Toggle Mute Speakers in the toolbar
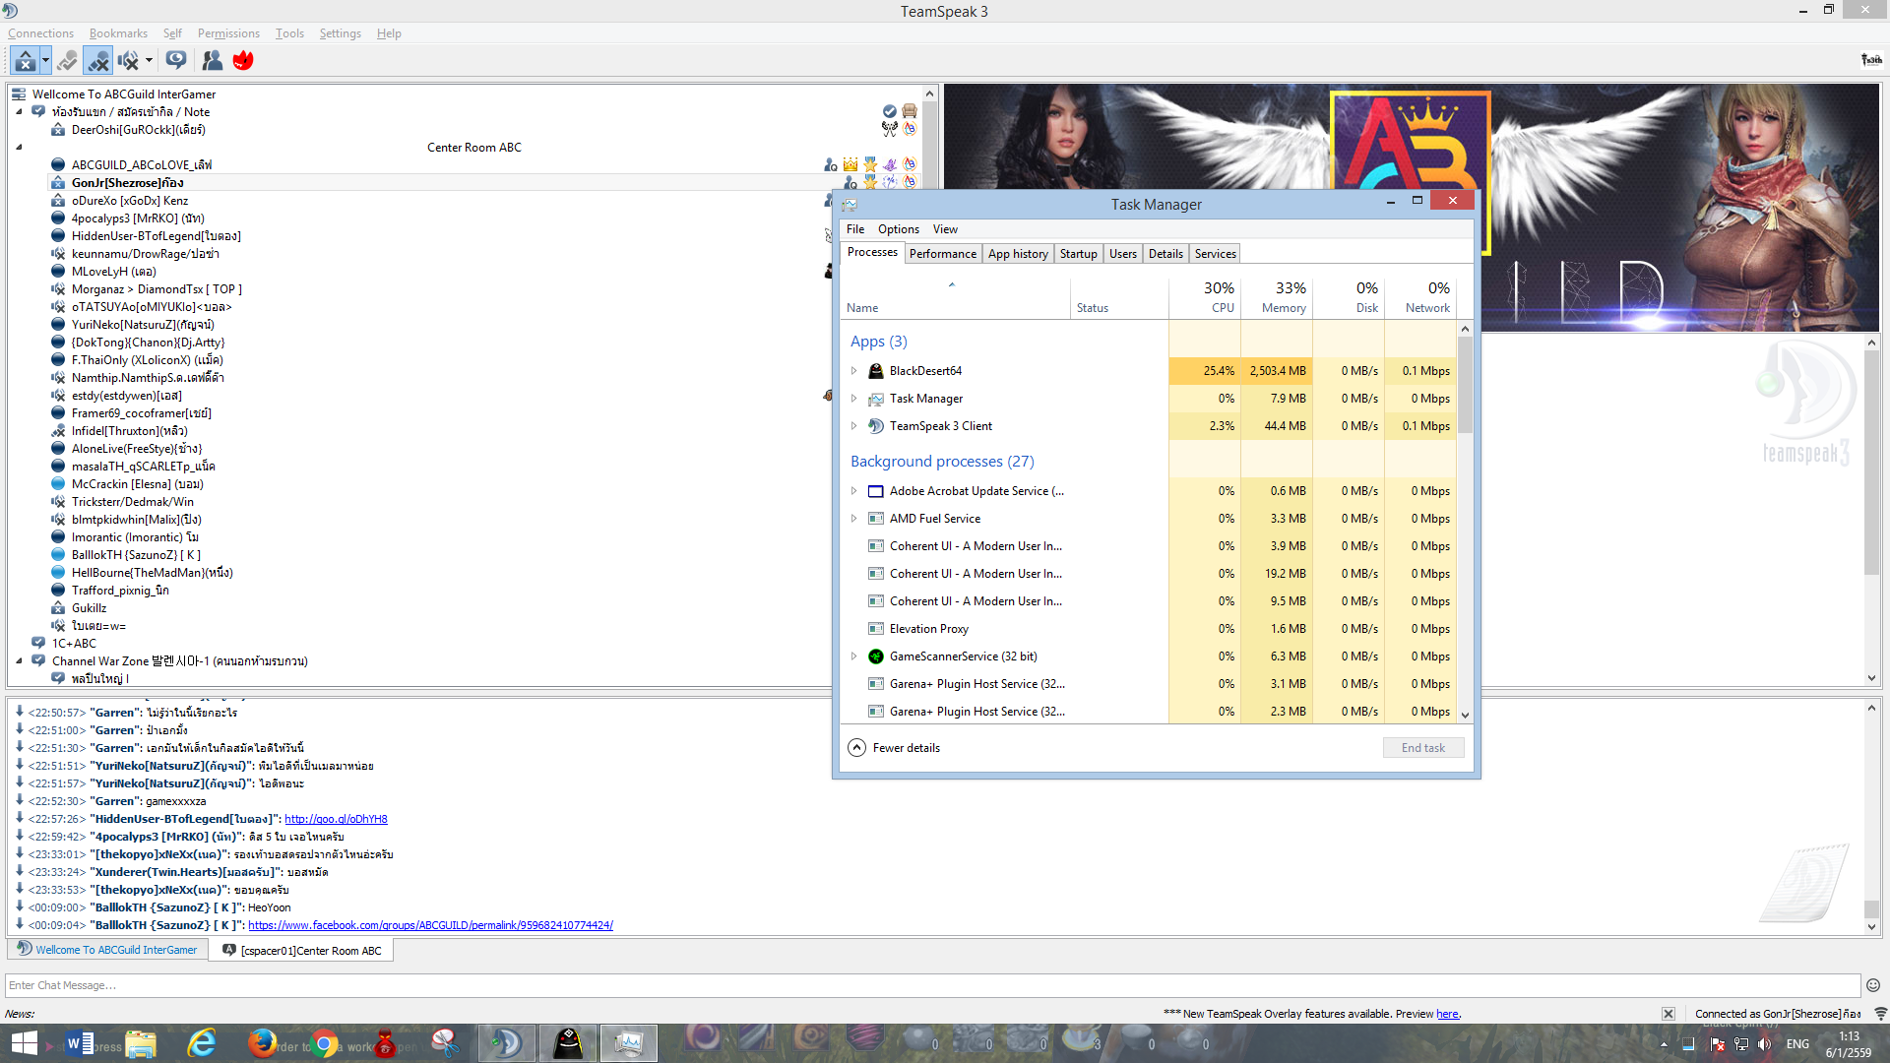 tap(128, 60)
